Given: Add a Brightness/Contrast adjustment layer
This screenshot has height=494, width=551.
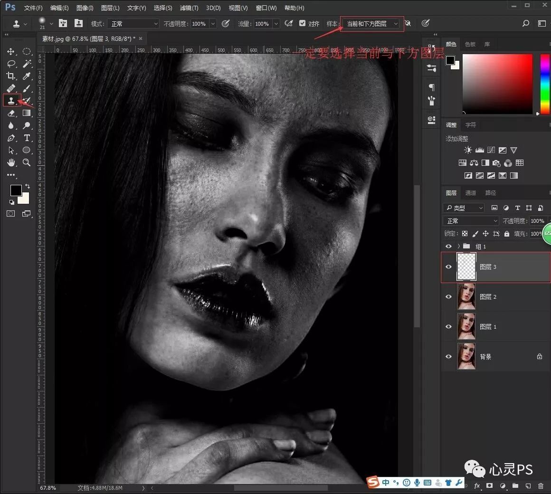Looking at the screenshot, I should (468, 151).
